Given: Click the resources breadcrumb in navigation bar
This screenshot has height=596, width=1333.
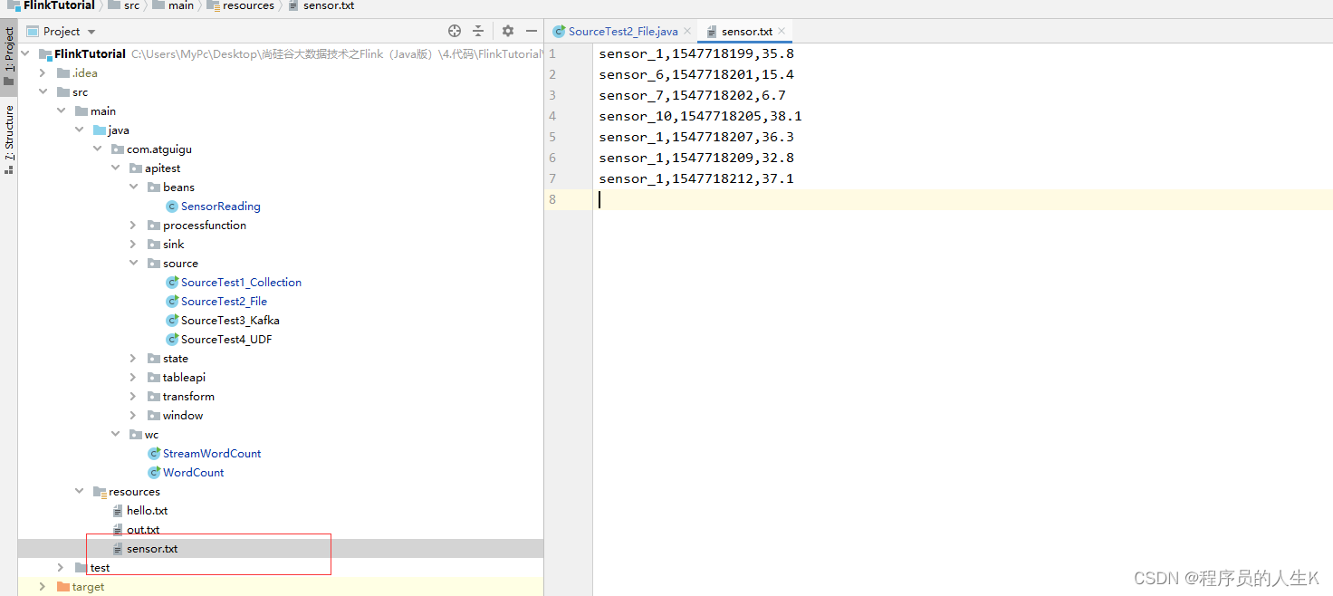Looking at the screenshot, I should [x=248, y=5].
